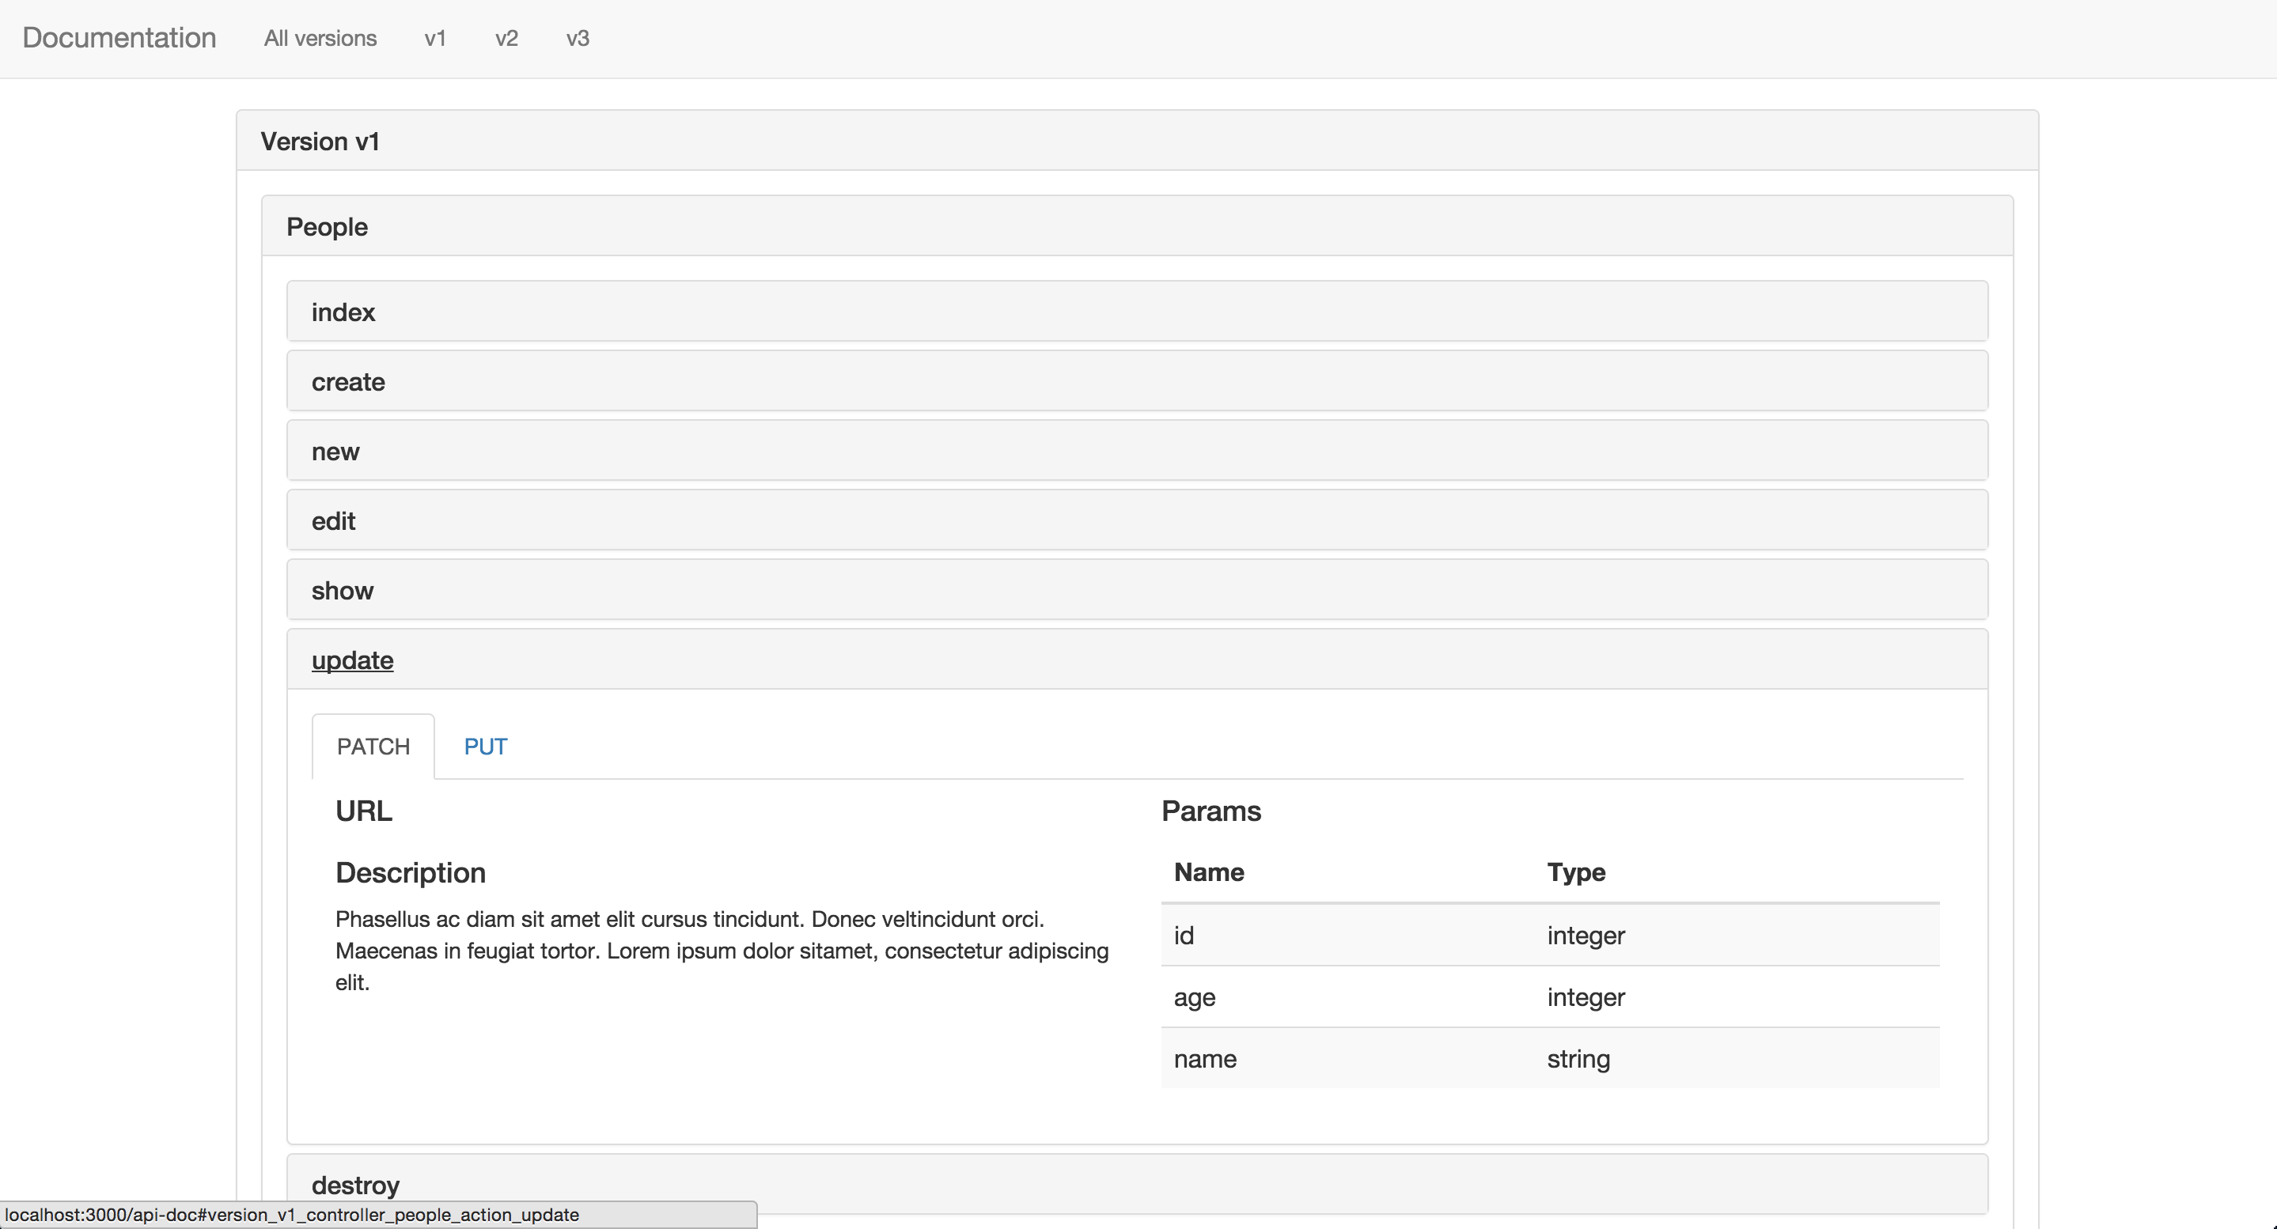This screenshot has height=1229, width=2277.
Task: Switch to v1 in navbar
Action: [x=435, y=38]
